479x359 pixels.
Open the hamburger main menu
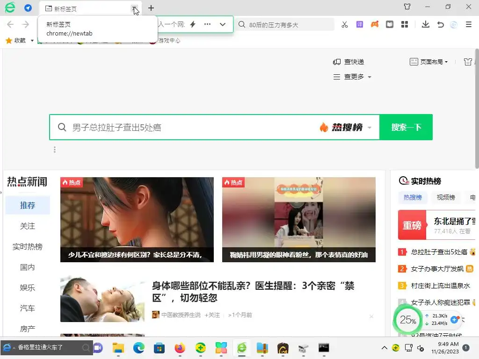(469, 24)
